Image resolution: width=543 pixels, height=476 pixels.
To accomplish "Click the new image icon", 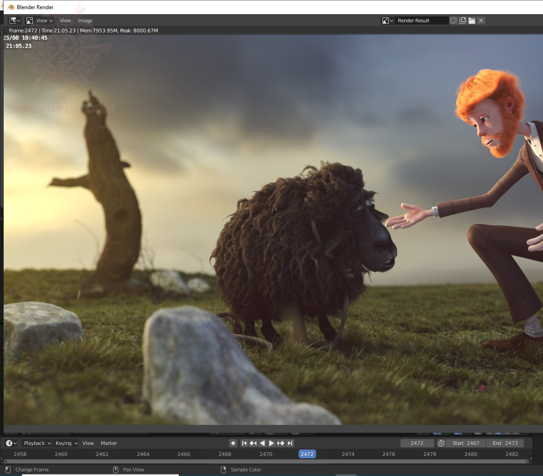I will point(463,21).
